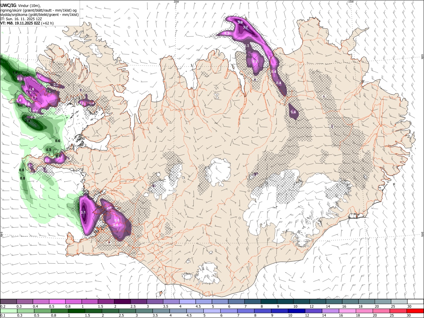The width and height of the screenshot is (424, 318).
Task: Click the snow-scale swatch between 1.5 and 2
Action: coord(106,302)
